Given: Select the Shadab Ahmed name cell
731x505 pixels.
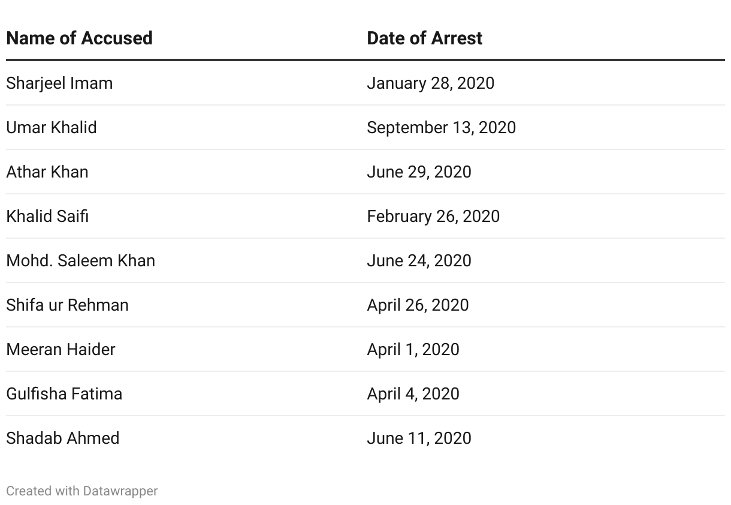Looking at the screenshot, I should point(63,438).
